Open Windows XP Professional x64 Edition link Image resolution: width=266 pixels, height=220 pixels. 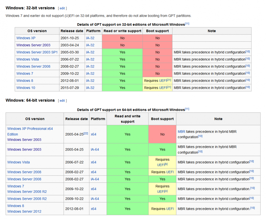pyautogui.click(x=30, y=129)
